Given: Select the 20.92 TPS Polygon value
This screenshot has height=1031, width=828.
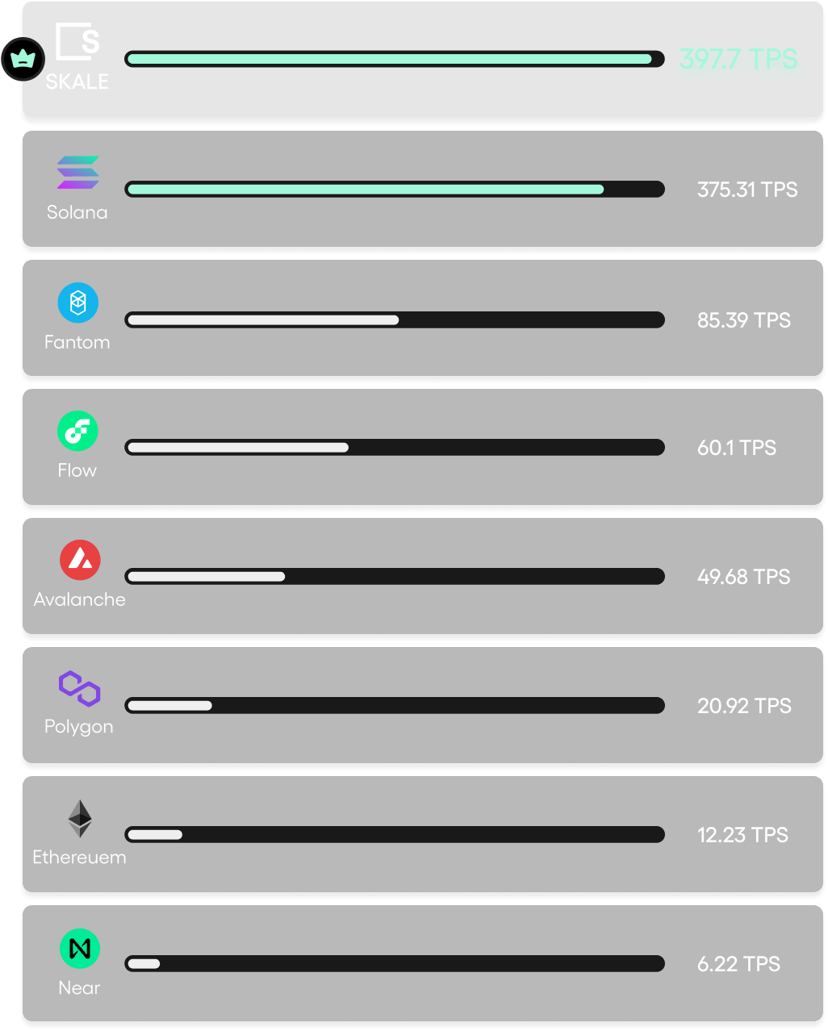Looking at the screenshot, I should [744, 706].
